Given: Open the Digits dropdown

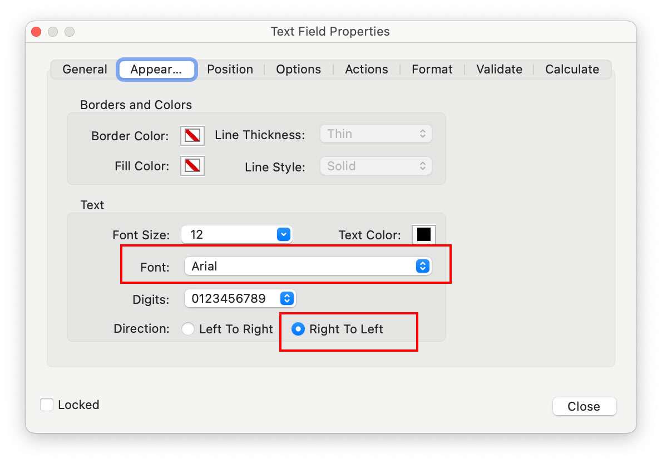Looking at the screenshot, I should pyautogui.click(x=240, y=299).
